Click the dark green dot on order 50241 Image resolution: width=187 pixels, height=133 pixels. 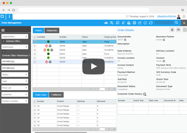click(x=48, y=54)
